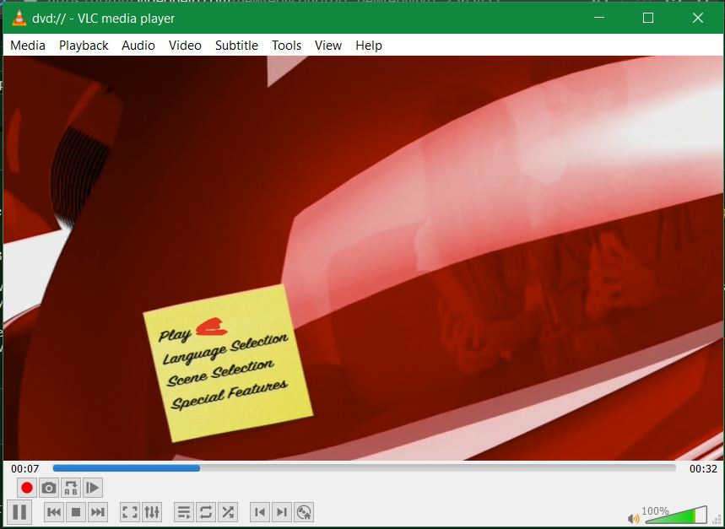
Task: Choose Language Selection on the DVD menu
Action: (x=225, y=348)
